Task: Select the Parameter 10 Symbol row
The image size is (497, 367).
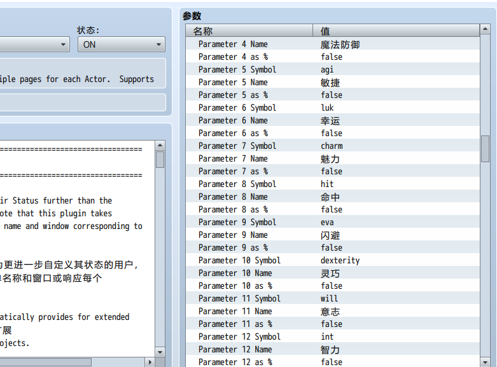Action: point(332,260)
